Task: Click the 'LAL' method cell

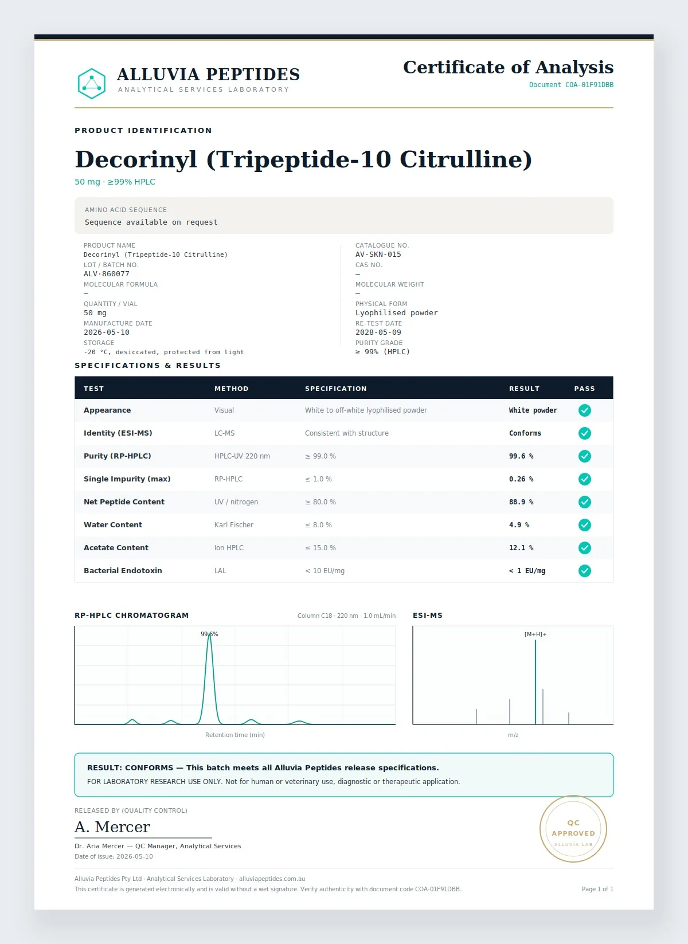Action: [x=220, y=571]
